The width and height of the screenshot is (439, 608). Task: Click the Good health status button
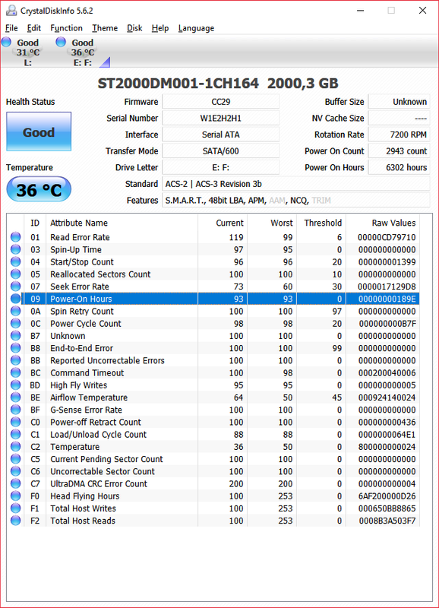point(39,131)
